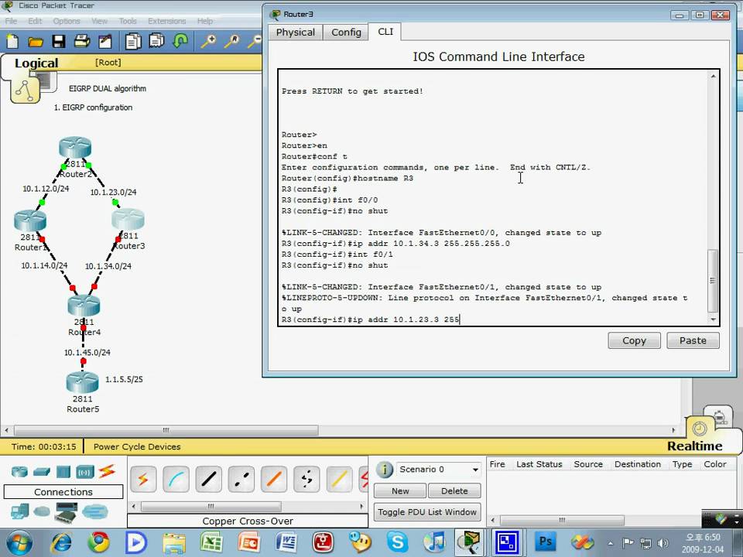
Task: Choose the orange Fiber cable
Action: tap(274, 480)
